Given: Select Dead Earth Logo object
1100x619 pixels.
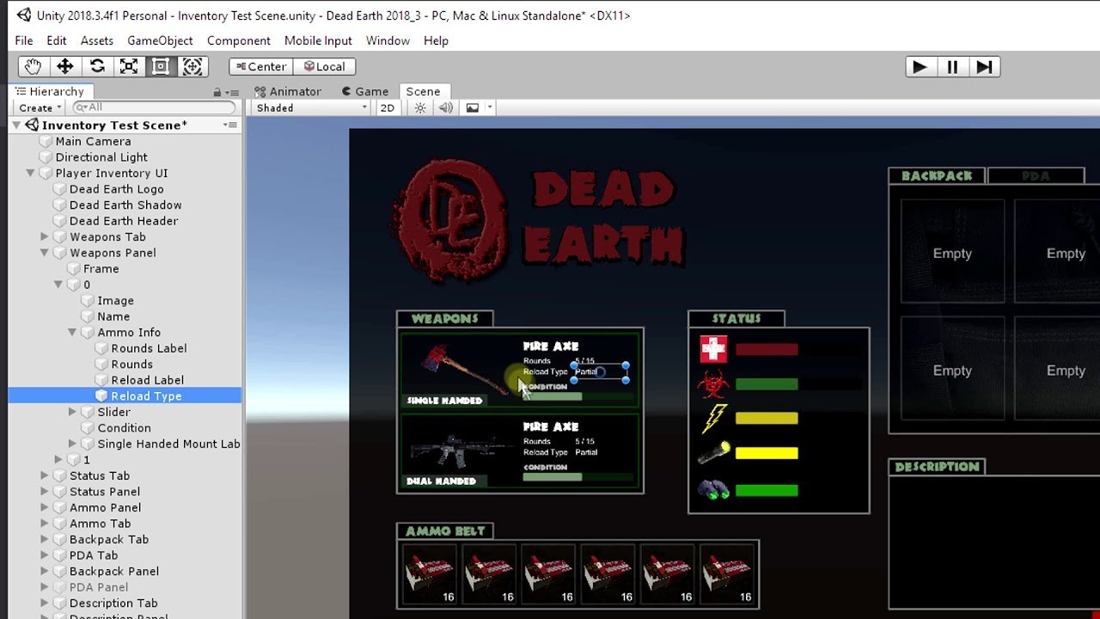Looking at the screenshot, I should 116,189.
